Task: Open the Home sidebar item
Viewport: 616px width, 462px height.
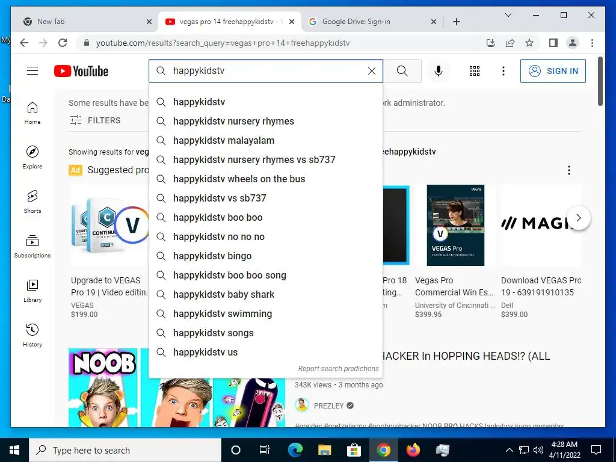Action: tap(32, 113)
